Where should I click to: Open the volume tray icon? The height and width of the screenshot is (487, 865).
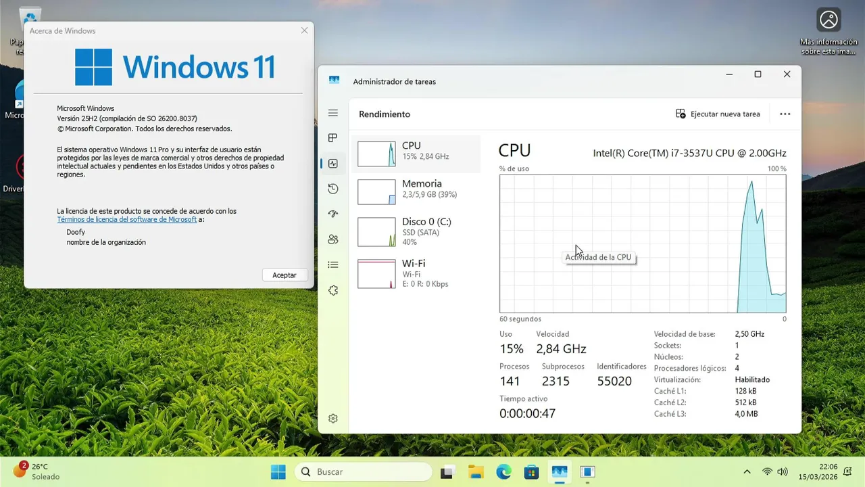[x=783, y=472]
